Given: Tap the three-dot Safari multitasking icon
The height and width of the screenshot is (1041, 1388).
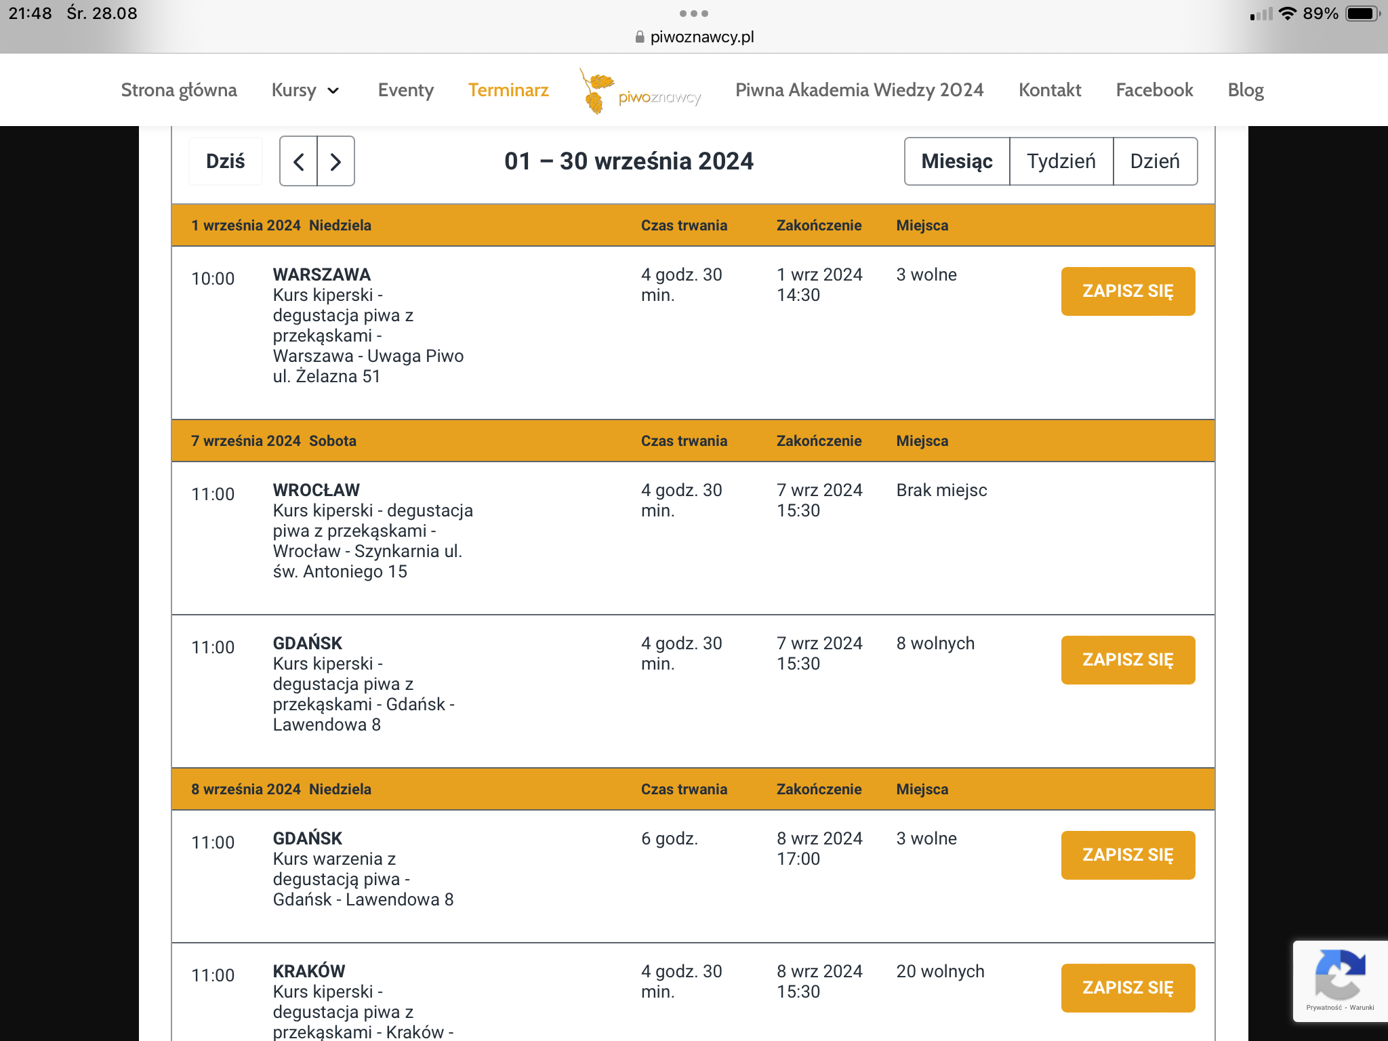Looking at the screenshot, I should 693,14.
